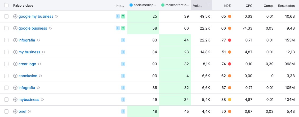Click the sort icon in Volume column header
Screen dimensions: 299x117
click(208, 5)
